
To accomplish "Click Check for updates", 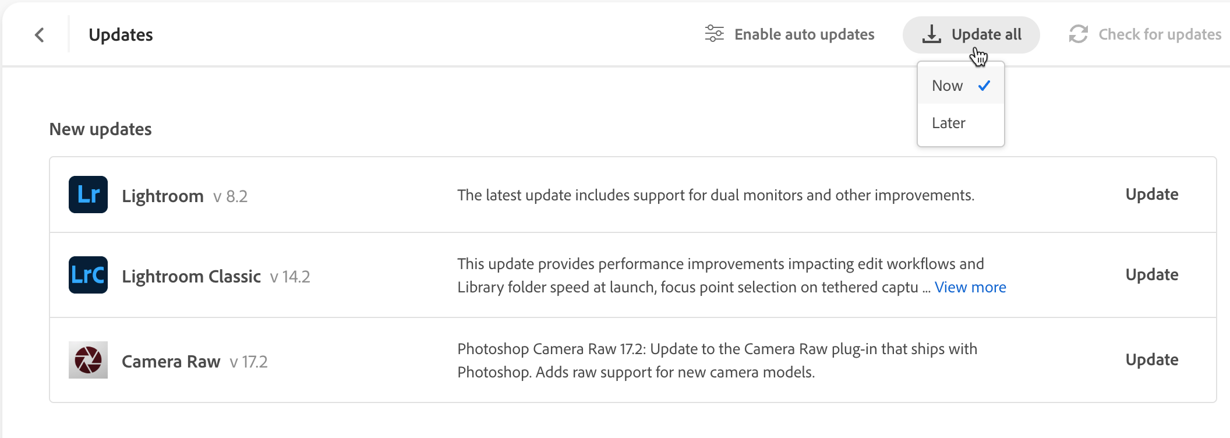I will [1159, 34].
